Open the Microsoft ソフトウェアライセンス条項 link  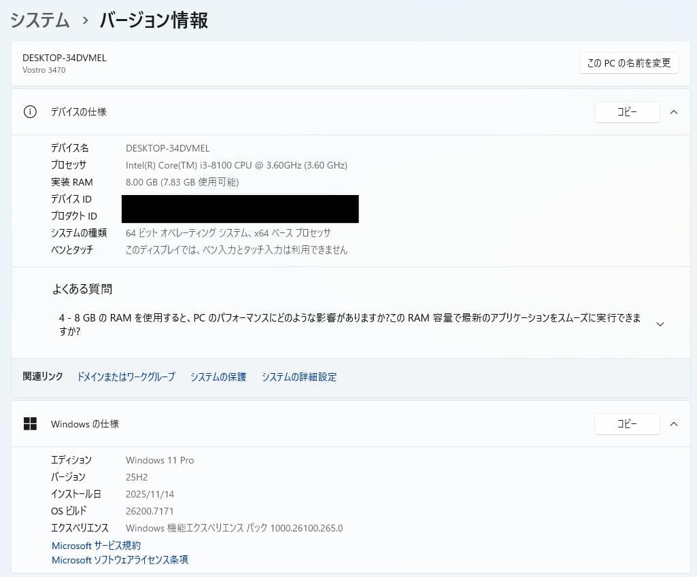tap(120, 560)
